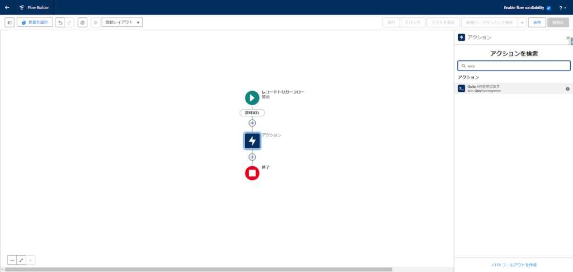
Task: Expand dropdown arrow beside 新規バージョンとして保存
Action: pyautogui.click(x=522, y=22)
